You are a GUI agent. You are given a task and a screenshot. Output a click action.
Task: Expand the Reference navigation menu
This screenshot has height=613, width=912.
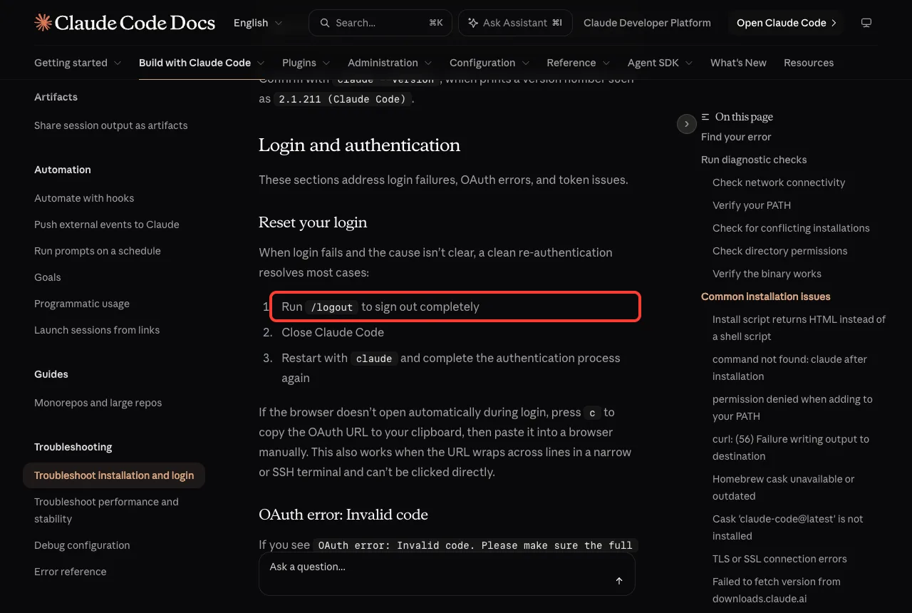[x=579, y=63]
